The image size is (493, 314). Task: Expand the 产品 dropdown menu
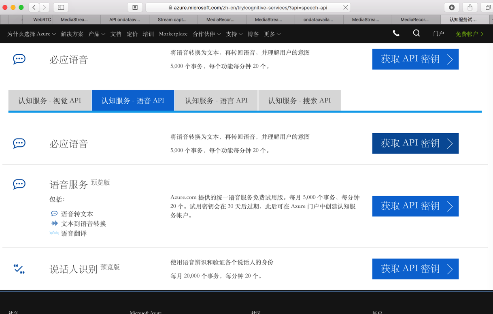[x=97, y=34]
